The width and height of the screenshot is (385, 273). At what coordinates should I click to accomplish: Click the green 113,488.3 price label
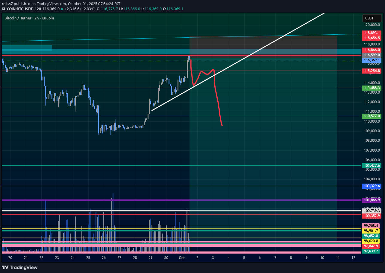[x=371, y=88]
